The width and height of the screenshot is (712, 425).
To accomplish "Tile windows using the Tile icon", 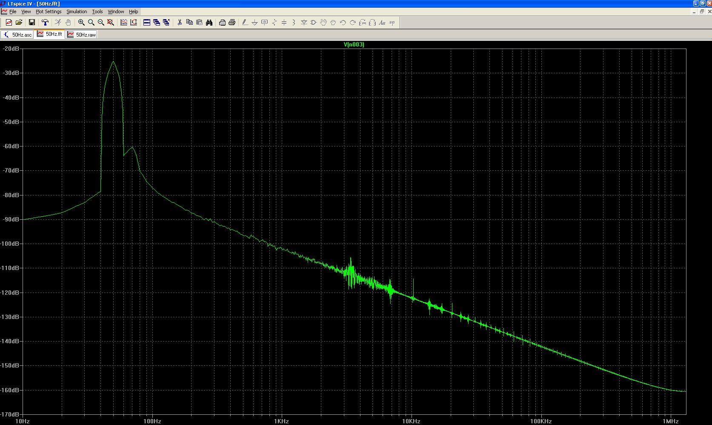I will pyautogui.click(x=147, y=23).
